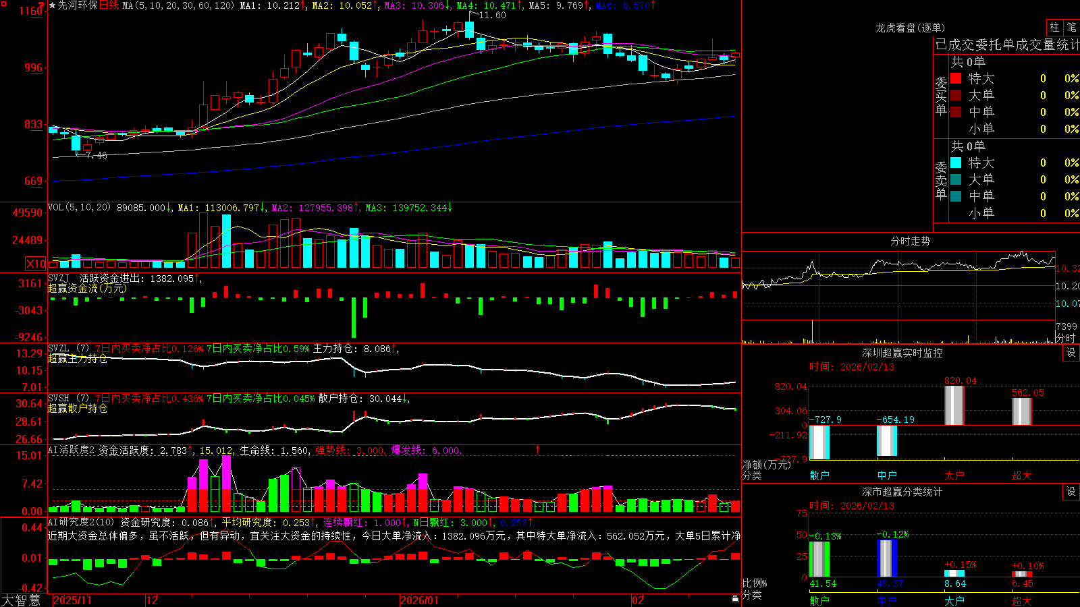Screen dimensions: 1080x607
Task: Click the cyan 特大 sell-order swatch
Action: [x=956, y=163]
